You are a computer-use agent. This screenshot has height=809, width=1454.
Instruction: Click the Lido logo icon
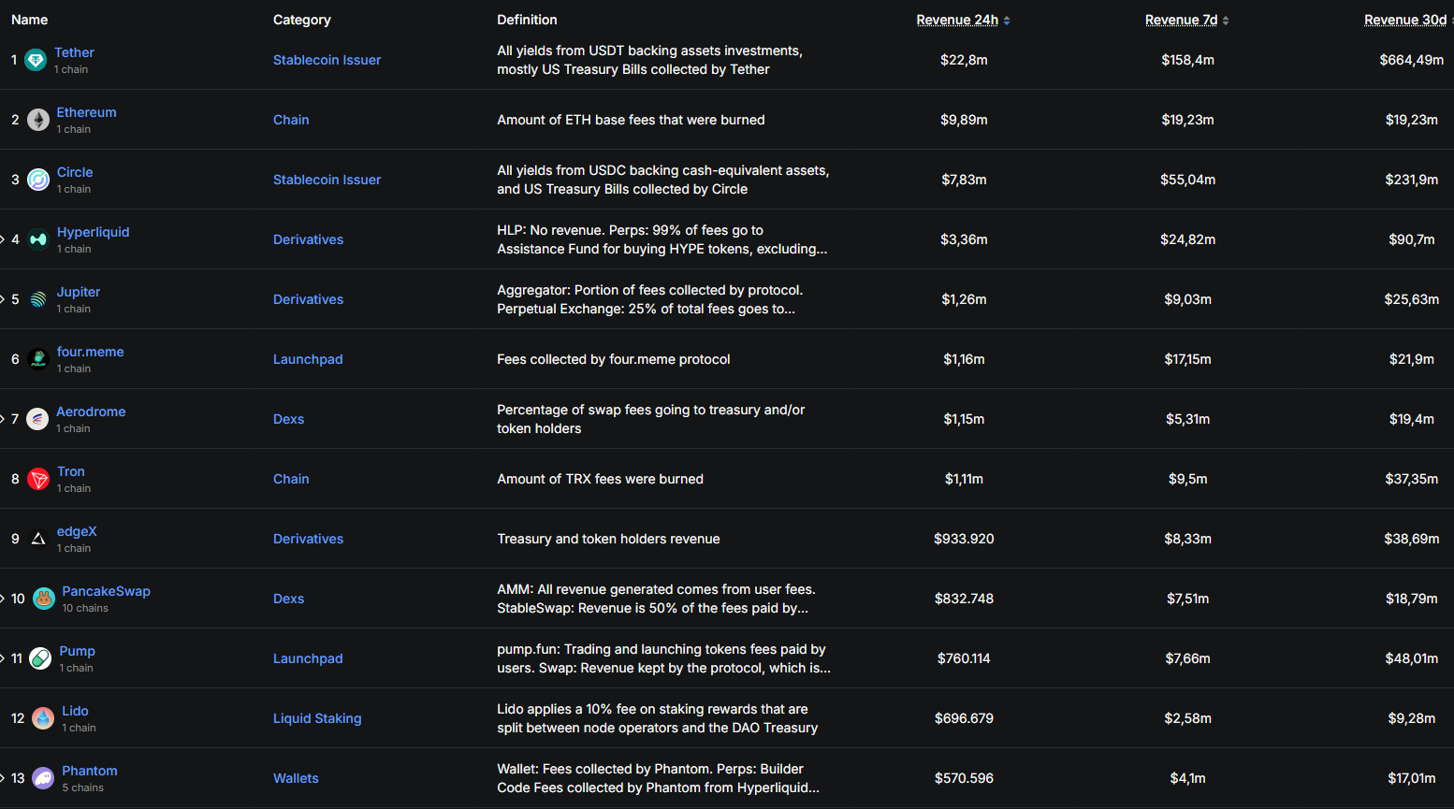44,718
